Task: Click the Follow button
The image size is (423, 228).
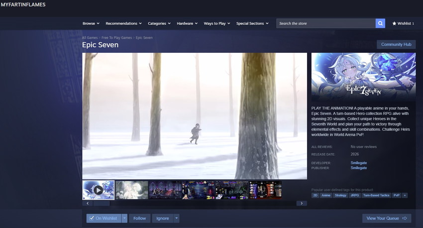Action: (x=139, y=218)
